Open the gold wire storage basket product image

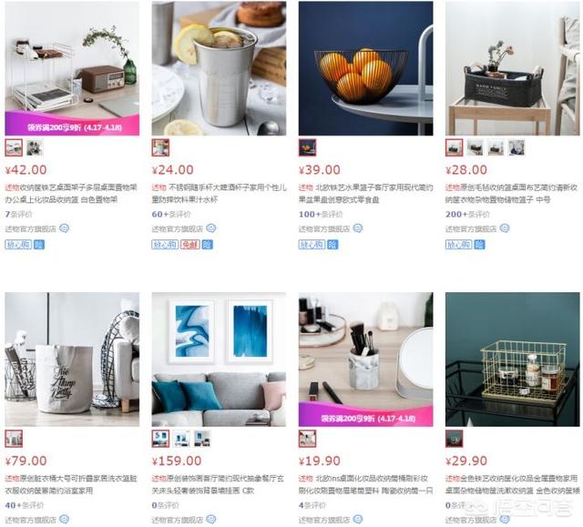[x=513, y=360]
